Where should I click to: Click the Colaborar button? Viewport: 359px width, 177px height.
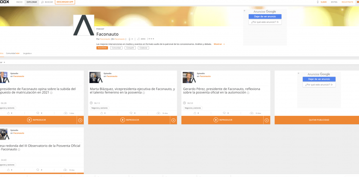143,48
